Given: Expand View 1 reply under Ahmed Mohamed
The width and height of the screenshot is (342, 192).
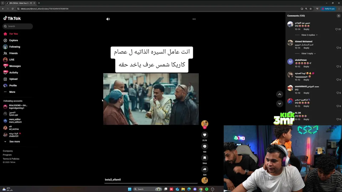Looking at the screenshot, I should point(308,54).
